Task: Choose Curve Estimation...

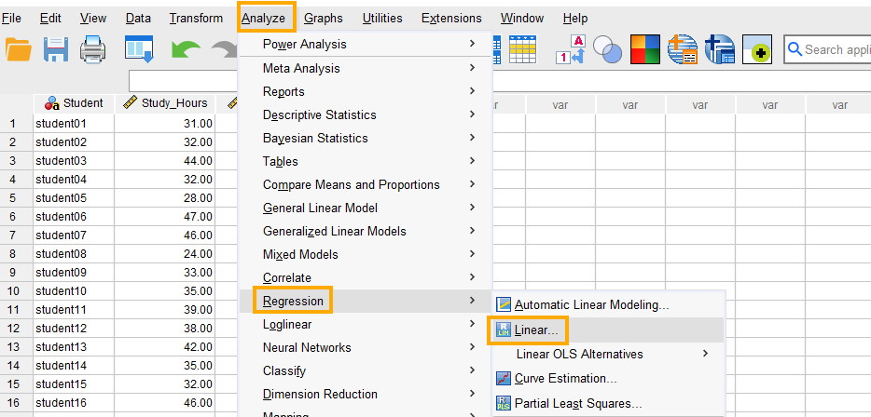Action: point(608,379)
